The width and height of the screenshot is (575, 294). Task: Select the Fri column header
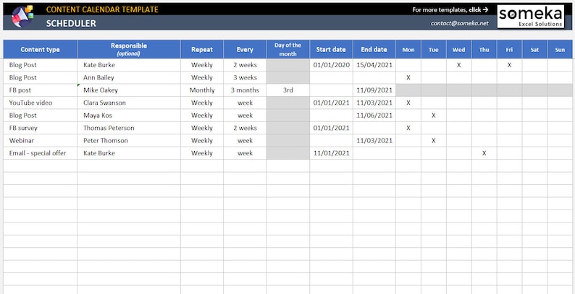509,49
